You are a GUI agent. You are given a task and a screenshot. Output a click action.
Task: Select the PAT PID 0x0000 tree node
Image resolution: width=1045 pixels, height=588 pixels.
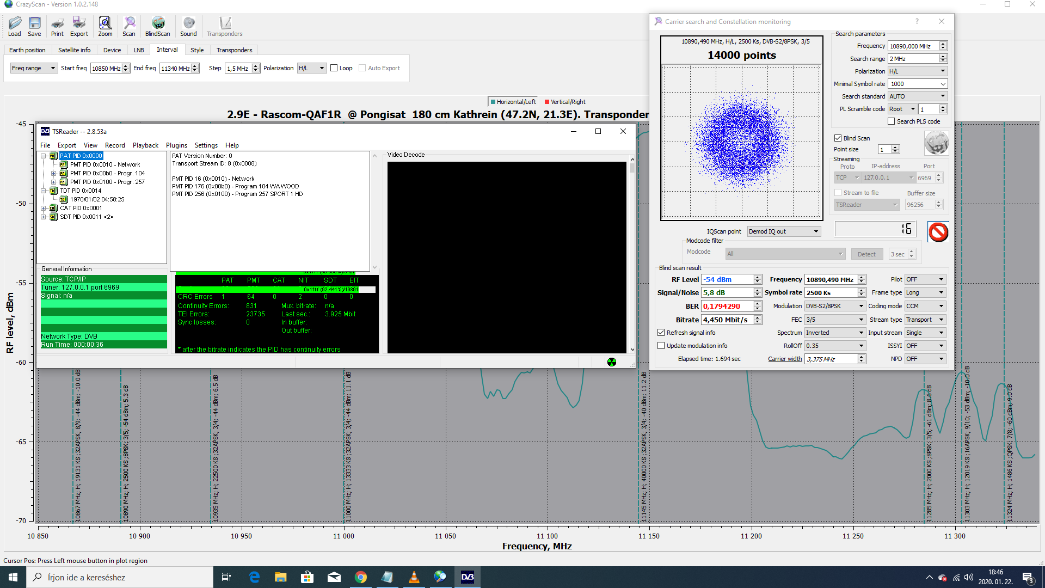pos(81,156)
